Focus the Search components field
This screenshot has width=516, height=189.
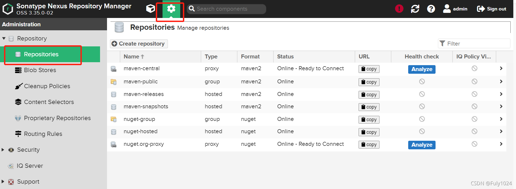tap(227, 9)
